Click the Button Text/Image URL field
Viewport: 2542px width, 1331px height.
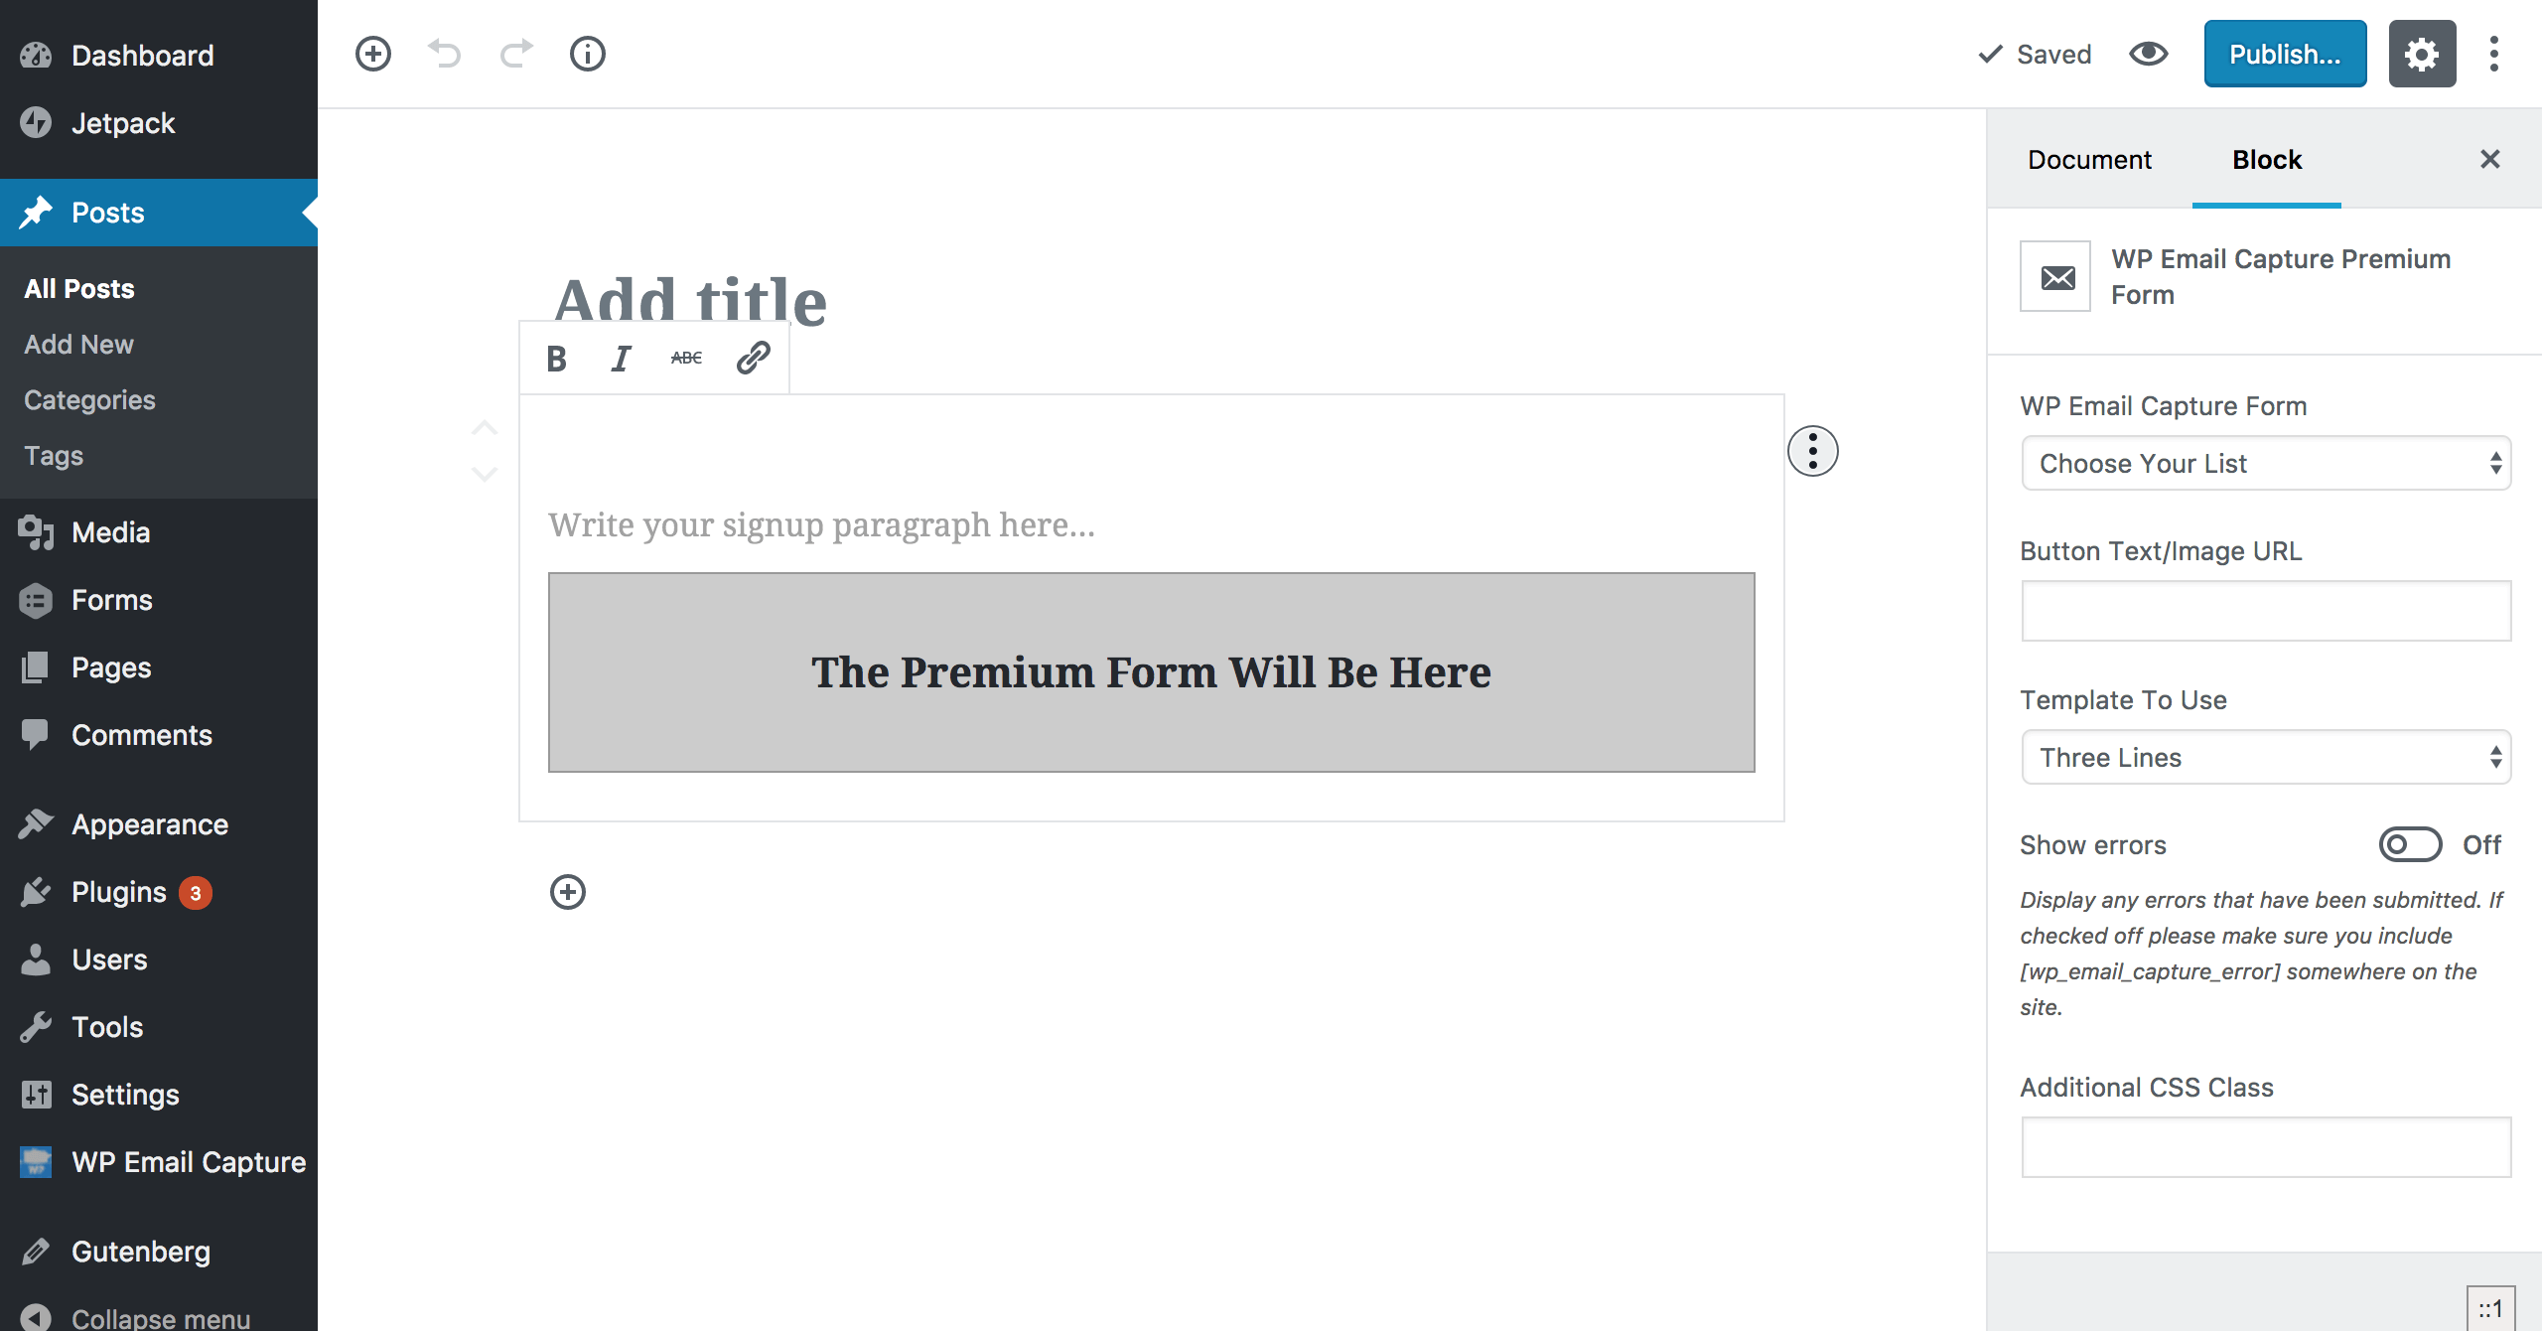[x=2266, y=611]
